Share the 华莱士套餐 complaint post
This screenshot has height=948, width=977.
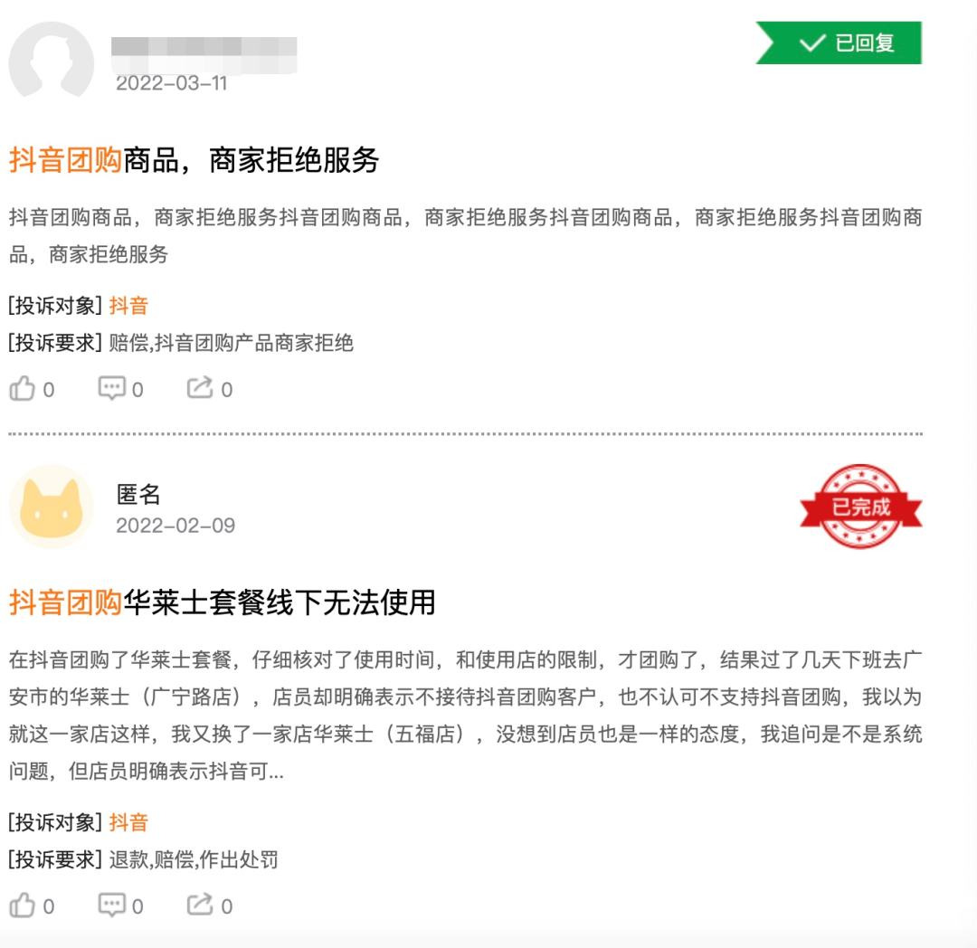click(x=200, y=905)
